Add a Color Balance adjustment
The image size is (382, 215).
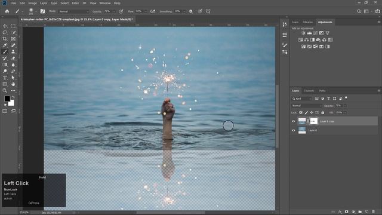point(306,40)
